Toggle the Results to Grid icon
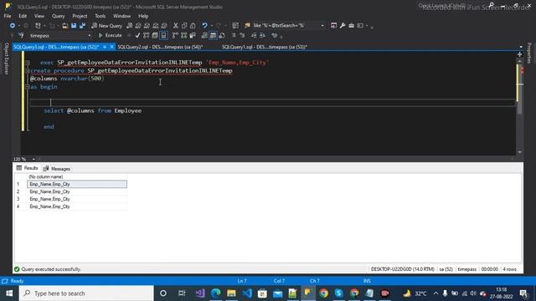Viewport: 536px width, 301px height. click(213, 35)
